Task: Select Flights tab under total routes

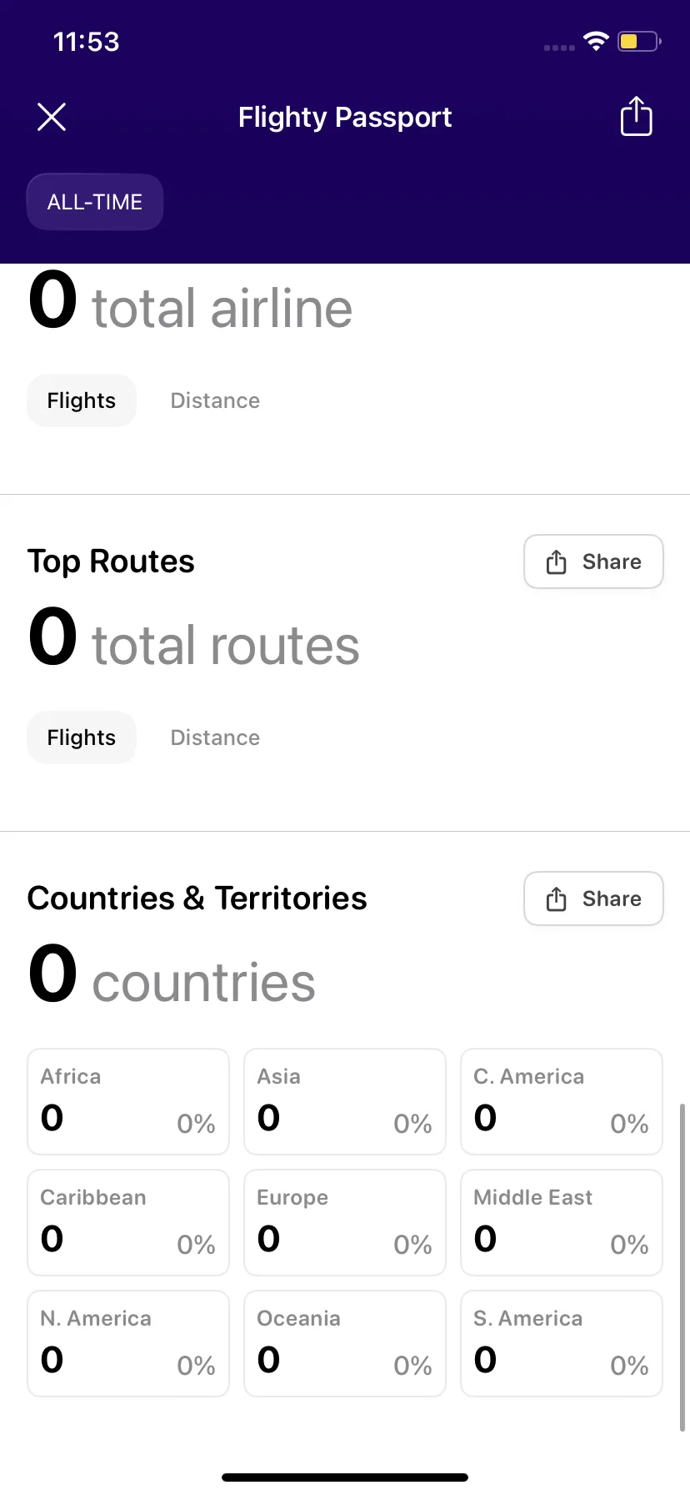Action: [x=82, y=737]
